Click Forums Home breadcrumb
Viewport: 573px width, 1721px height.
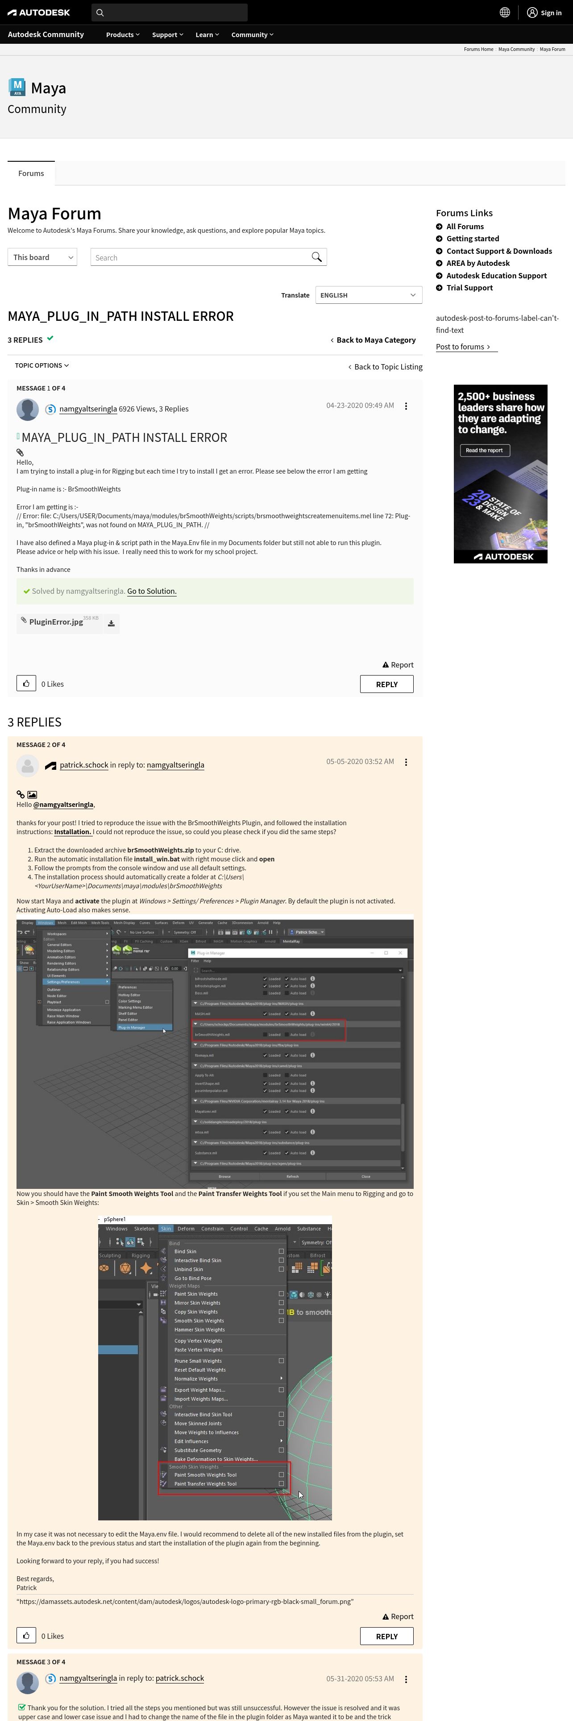(x=478, y=50)
